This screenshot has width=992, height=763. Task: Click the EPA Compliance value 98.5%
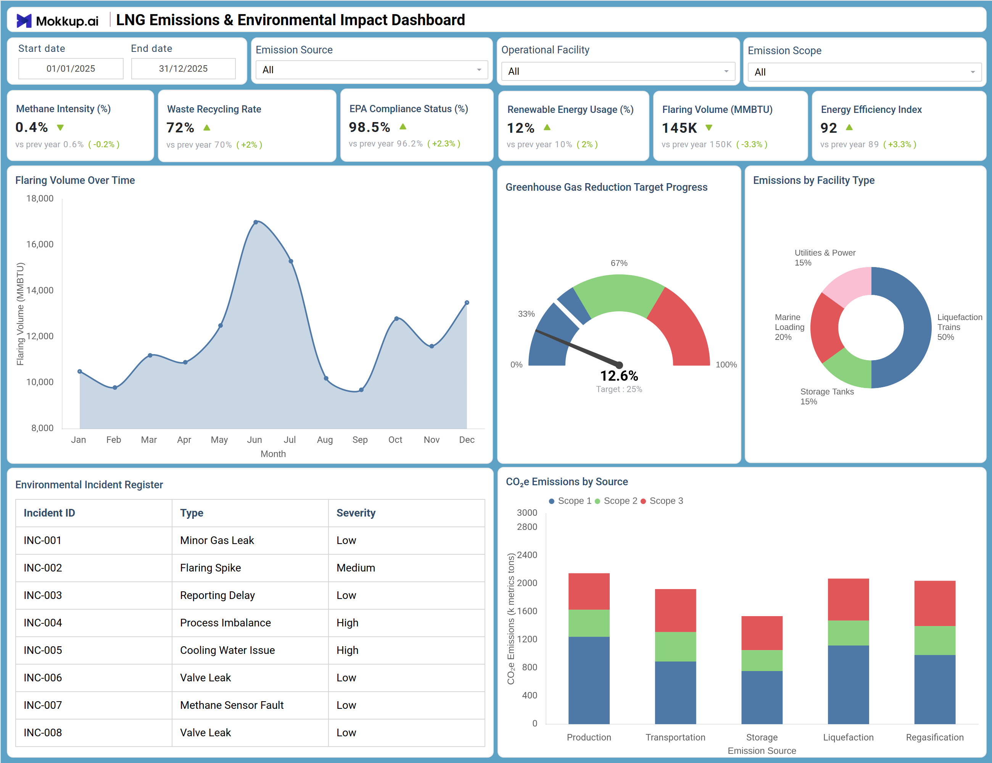(x=369, y=127)
